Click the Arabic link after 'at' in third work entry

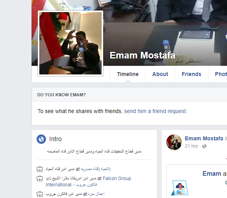click(96, 194)
